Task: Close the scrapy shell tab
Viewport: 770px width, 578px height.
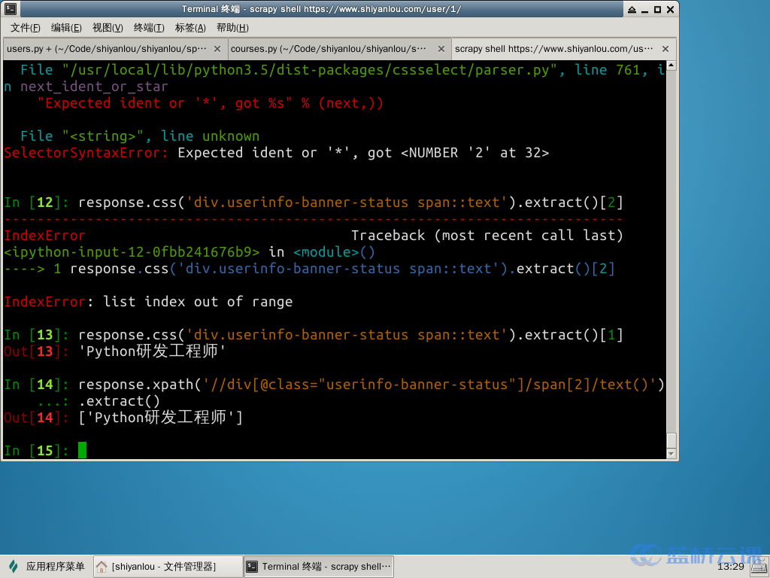Action: coord(665,49)
